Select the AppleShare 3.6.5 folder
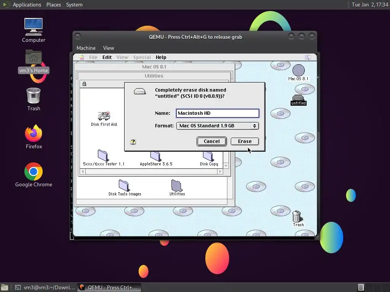This screenshot has width=390, height=292. click(156, 159)
